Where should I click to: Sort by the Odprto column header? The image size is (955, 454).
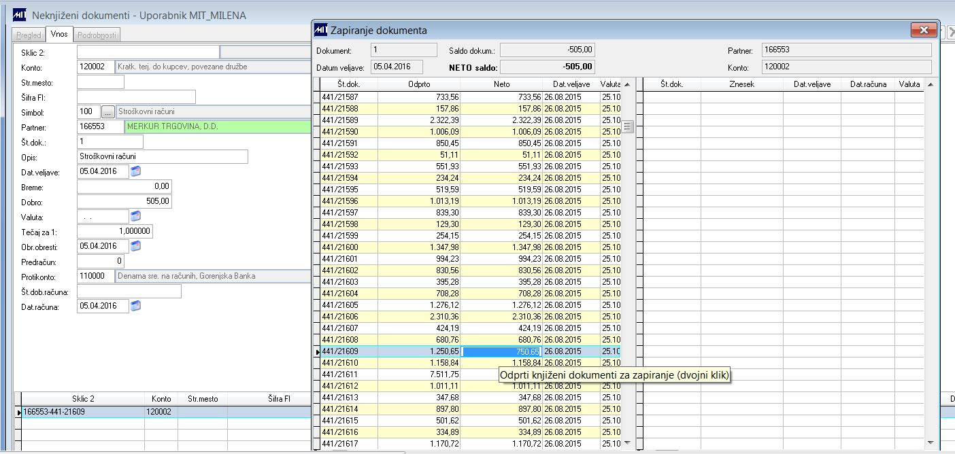coord(418,84)
